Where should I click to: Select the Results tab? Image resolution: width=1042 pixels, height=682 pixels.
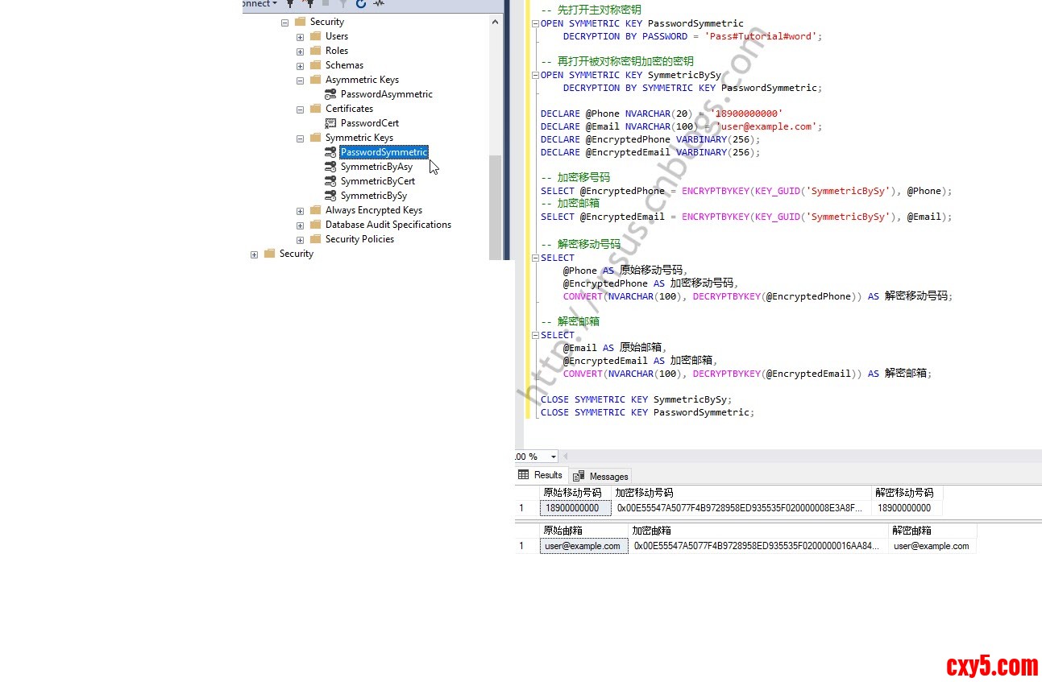click(x=541, y=475)
